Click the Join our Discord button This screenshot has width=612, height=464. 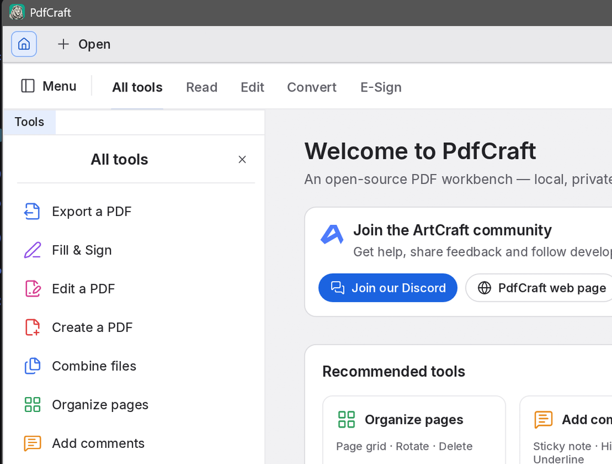[x=388, y=288]
